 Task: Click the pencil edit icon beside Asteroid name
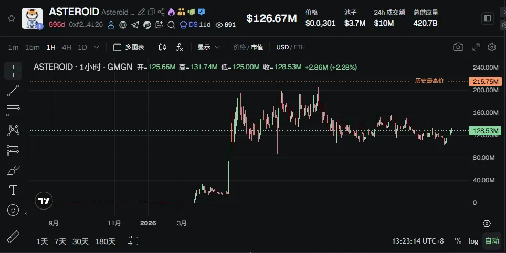141,12
